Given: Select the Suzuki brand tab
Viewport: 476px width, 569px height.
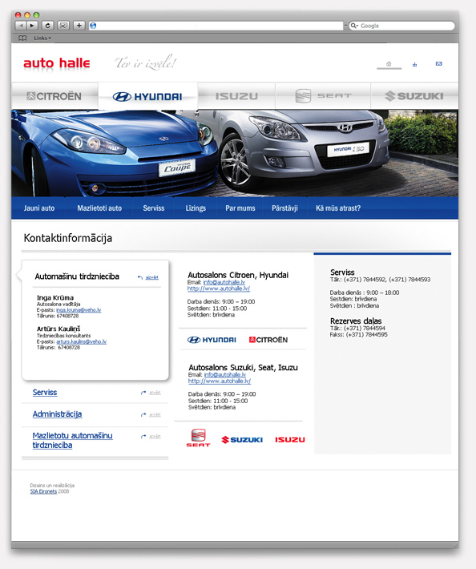Looking at the screenshot, I should 414,96.
